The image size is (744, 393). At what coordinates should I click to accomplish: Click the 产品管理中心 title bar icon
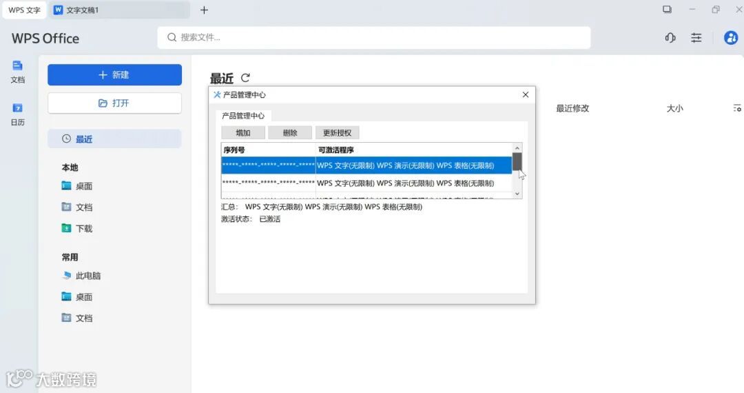click(217, 94)
